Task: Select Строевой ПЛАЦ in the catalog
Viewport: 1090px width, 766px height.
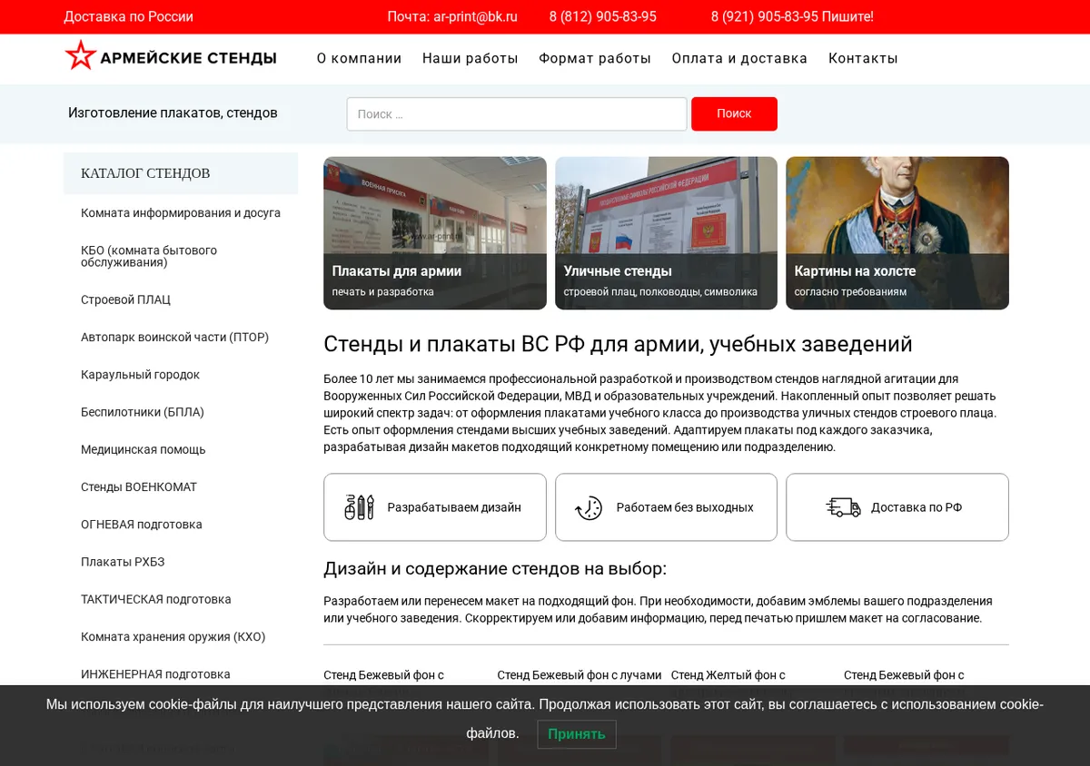Action: [125, 300]
